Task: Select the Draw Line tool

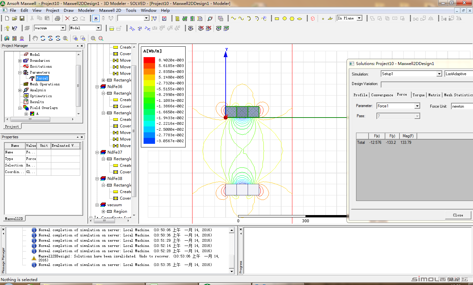Action: click(234, 18)
